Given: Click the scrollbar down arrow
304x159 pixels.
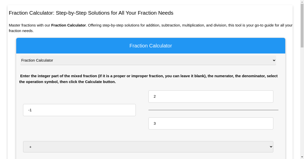Looking at the screenshot, I should (x=302, y=157).
